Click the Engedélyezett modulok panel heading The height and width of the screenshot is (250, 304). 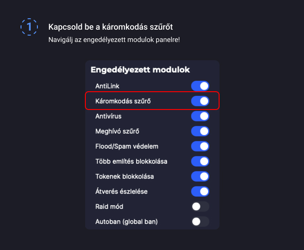tap(140, 70)
